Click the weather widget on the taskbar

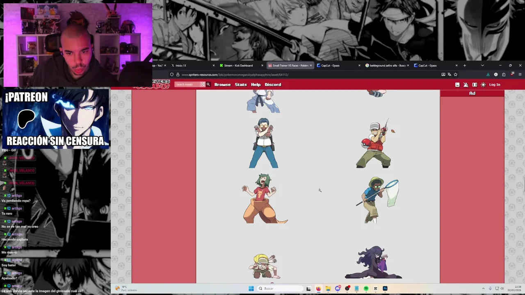tap(126, 288)
